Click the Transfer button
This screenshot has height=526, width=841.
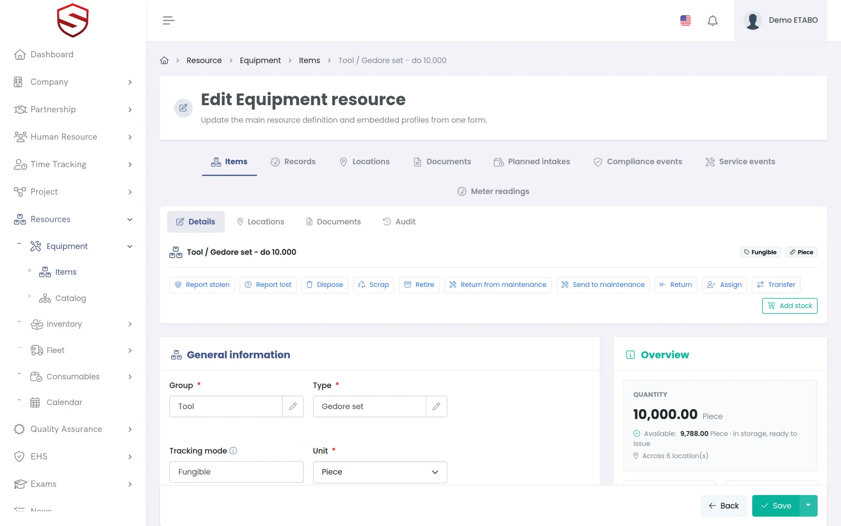point(776,285)
